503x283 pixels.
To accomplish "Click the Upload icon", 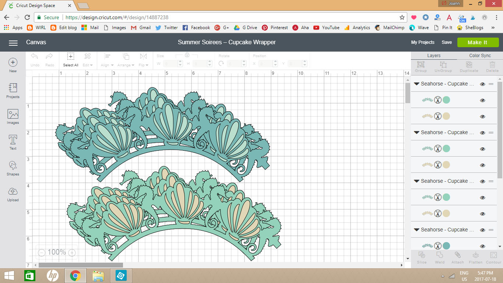I will point(13,194).
